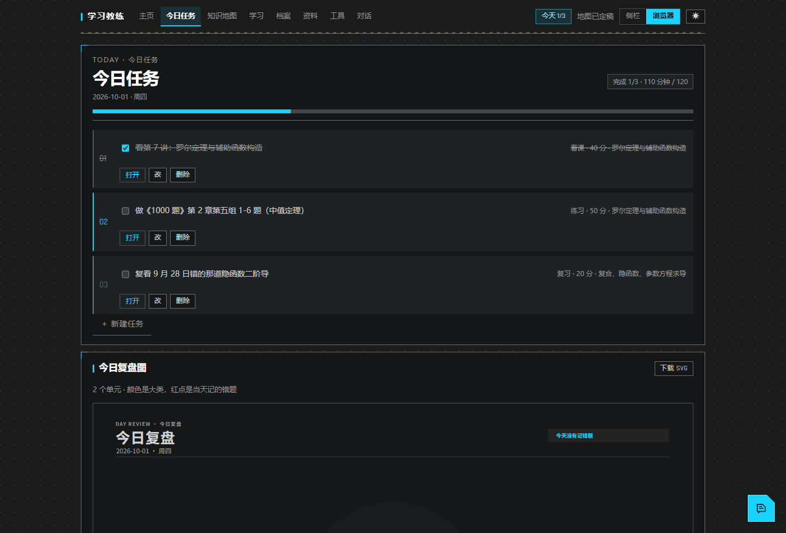
Task: Check the 做《1000 题》task checkbox
Action: (x=125, y=211)
